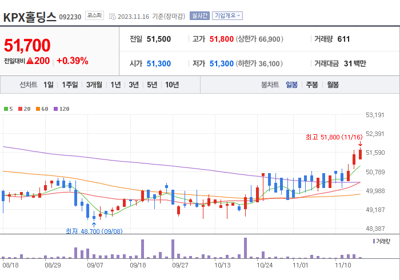This screenshot has height=280, width=400.
Task: Select the 1주일 line chart tab
Action: coord(70,85)
